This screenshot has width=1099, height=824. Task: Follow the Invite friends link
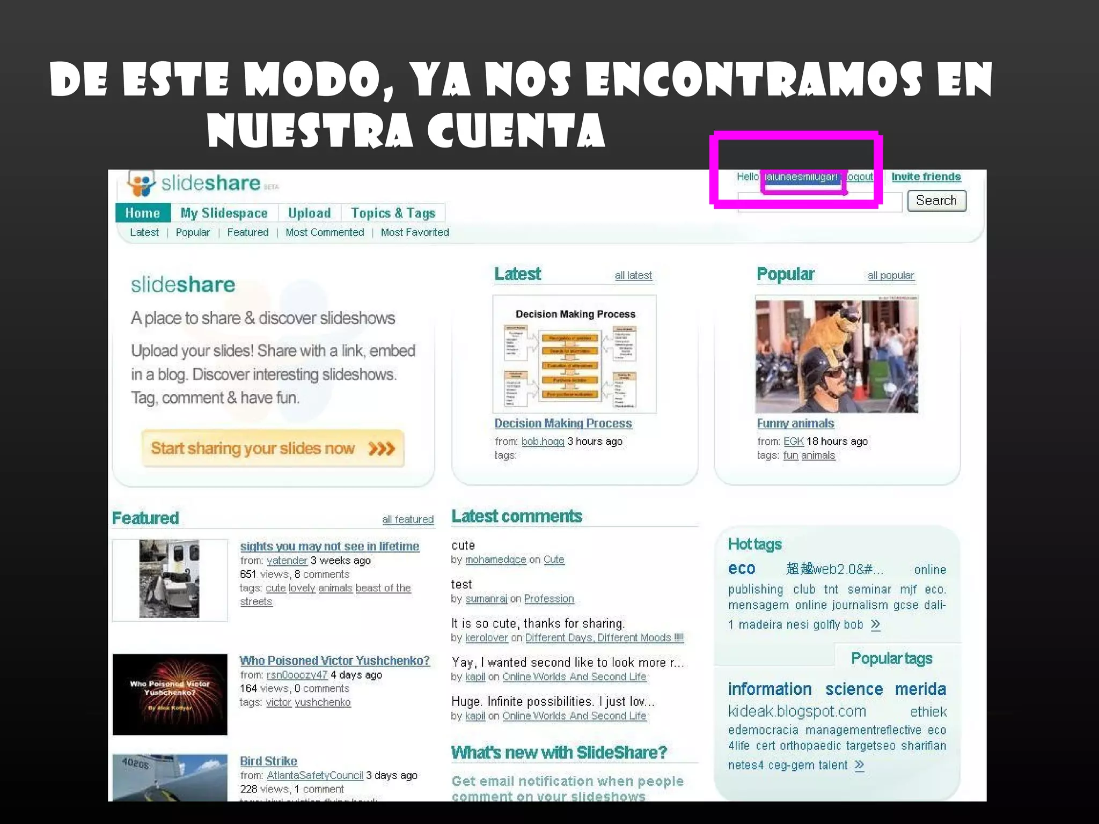click(x=926, y=176)
